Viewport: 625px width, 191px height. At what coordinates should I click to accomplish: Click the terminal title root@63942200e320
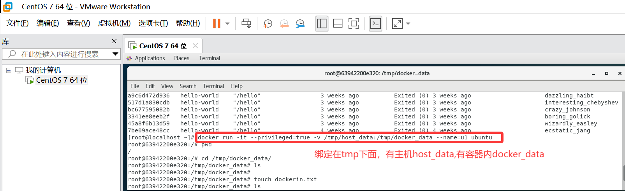click(377, 73)
